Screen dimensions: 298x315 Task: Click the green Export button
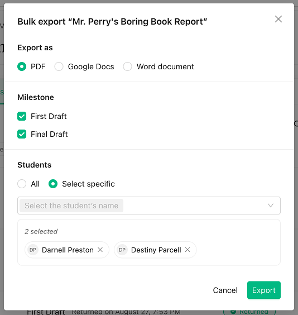[264, 290]
